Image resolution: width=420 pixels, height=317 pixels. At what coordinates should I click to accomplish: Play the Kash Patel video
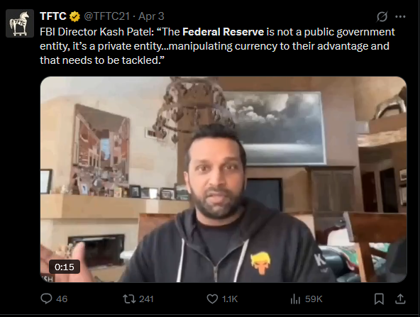click(x=223, y=179)
